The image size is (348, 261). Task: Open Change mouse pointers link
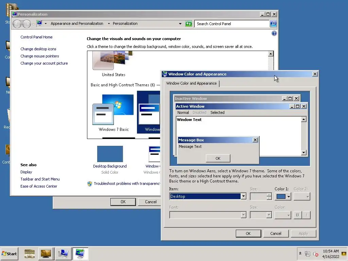[x=40, y=56]
